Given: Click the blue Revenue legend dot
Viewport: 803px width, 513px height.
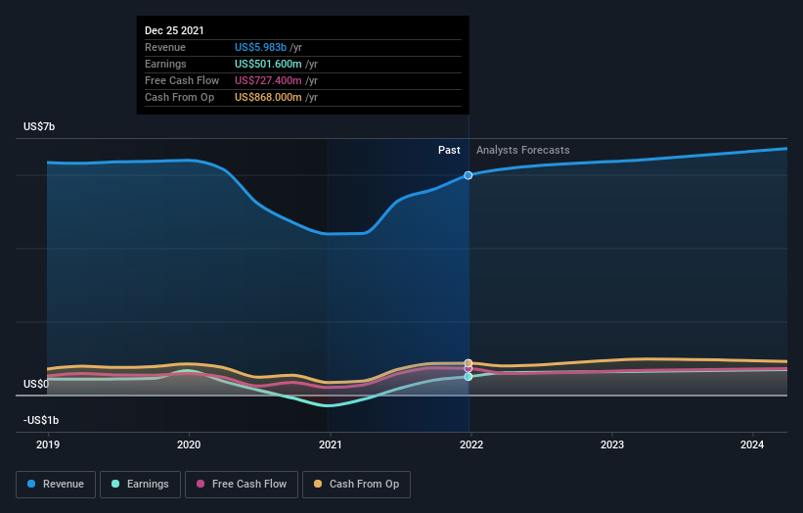Looking at the screenshot, I should [x=31, y=484].
